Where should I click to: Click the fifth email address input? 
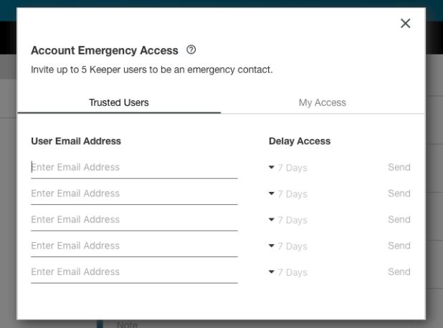click(134, 271)
